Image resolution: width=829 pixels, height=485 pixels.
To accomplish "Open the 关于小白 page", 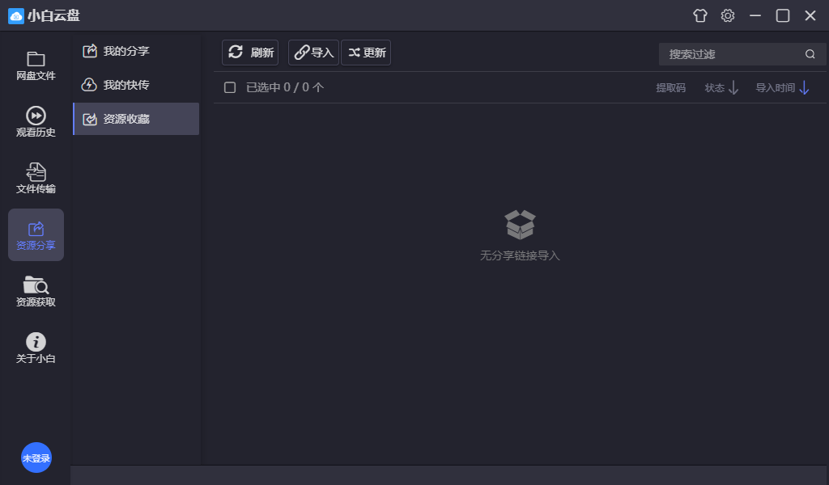I will 35,346.
